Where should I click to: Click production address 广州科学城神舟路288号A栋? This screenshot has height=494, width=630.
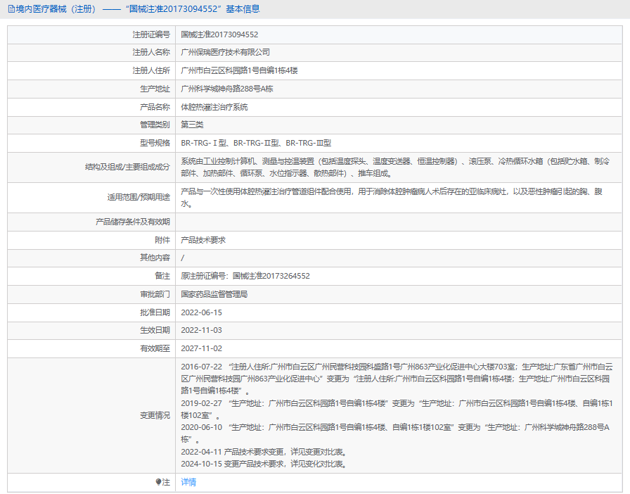click(227, 89)
